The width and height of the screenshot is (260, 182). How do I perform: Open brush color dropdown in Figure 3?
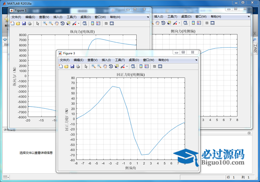click(127, 66)
